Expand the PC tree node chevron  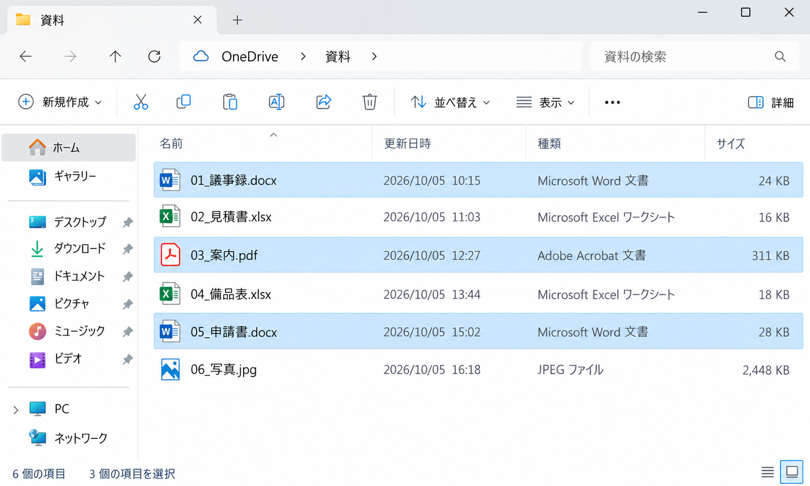pyautogui.click(x=16, y=410)
